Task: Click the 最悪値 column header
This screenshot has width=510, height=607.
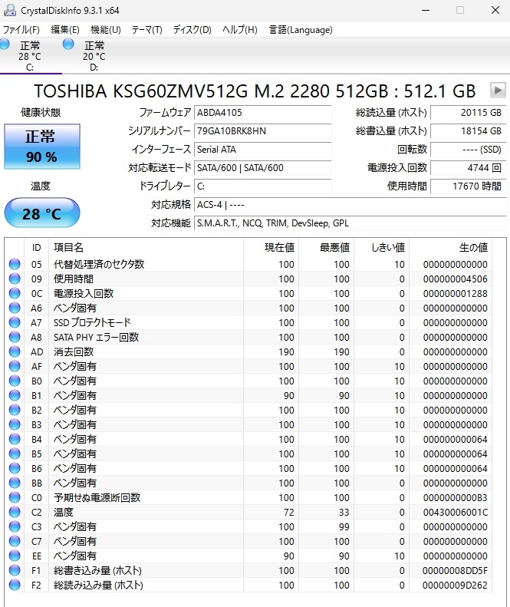Action: pyautogui.click(x=327, y=247)
